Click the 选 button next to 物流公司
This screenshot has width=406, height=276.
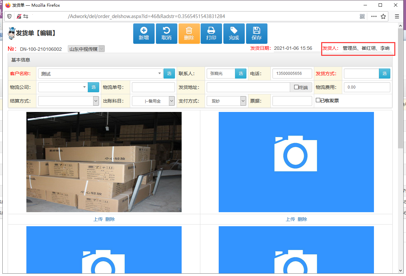[93, 87]
